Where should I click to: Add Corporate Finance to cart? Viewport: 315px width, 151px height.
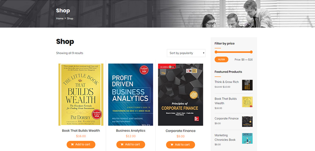(x=180, y=145)
